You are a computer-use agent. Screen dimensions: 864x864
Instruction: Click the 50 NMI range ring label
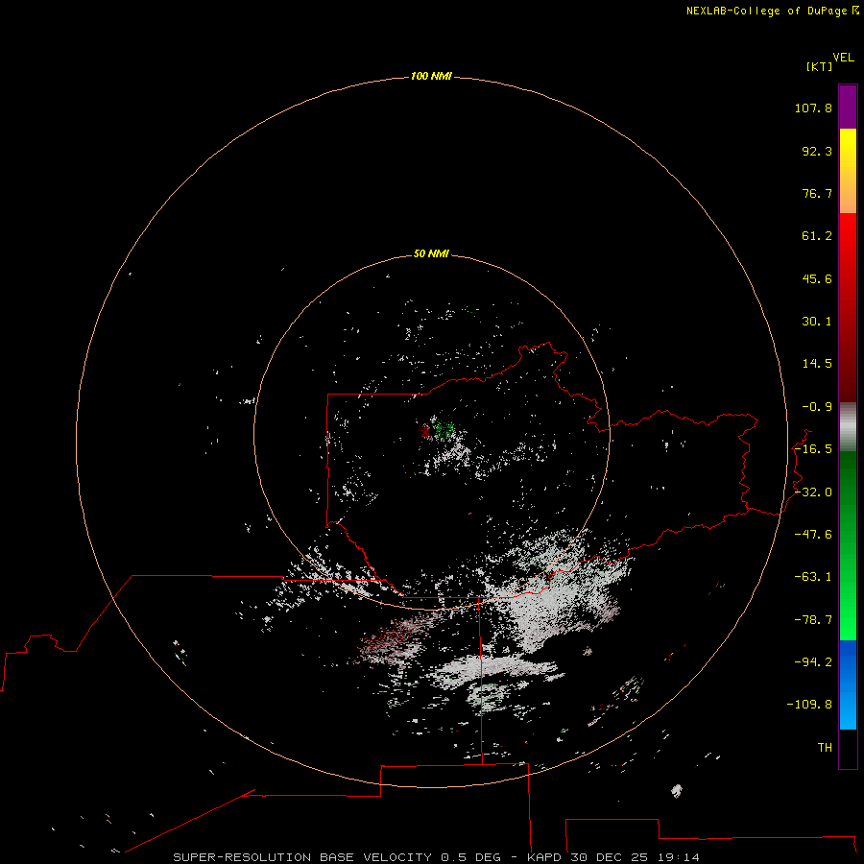(x=431, y=253)
